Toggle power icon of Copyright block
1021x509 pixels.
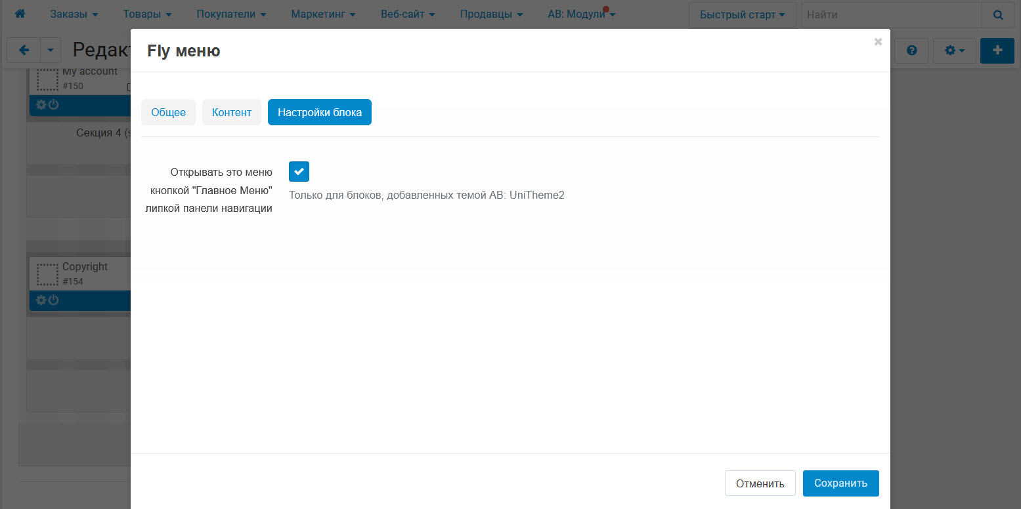(54, 300)
